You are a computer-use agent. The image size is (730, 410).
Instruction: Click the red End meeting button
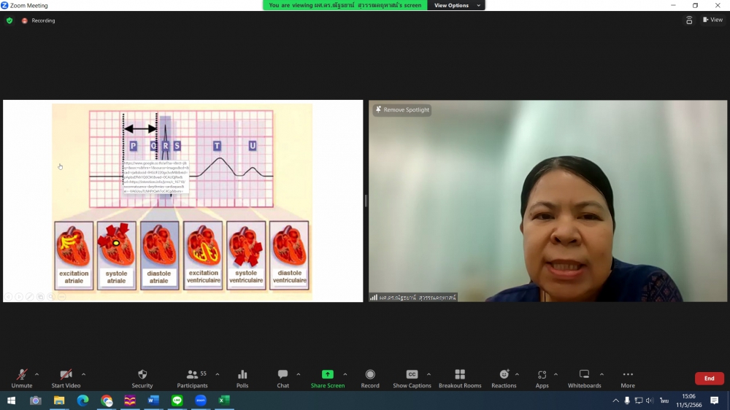pyautogui.click(x=709, y=379)
